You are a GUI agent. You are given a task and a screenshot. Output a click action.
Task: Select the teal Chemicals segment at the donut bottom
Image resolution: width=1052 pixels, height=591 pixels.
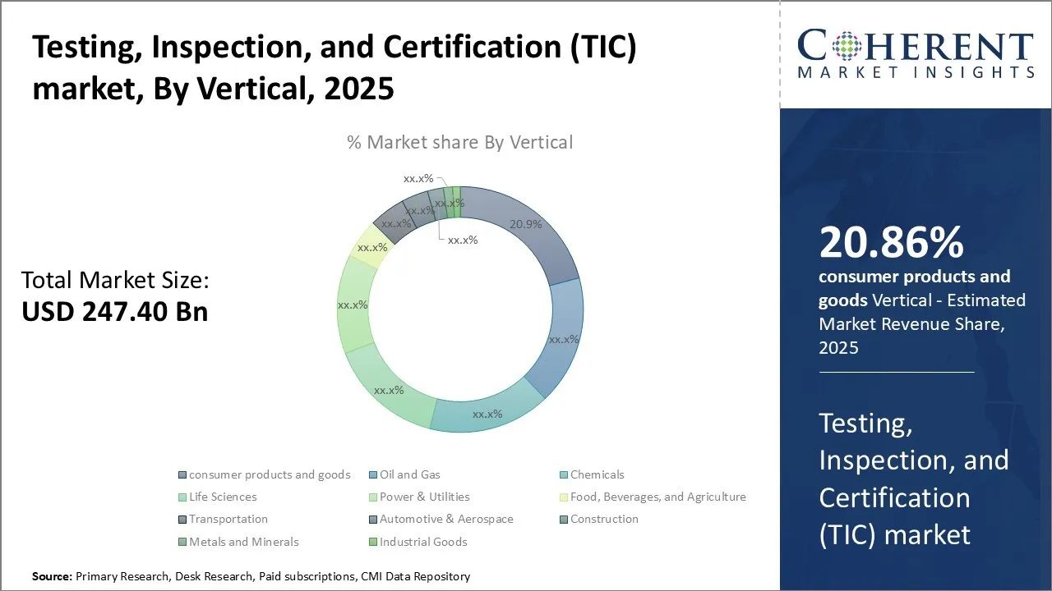pyautogui.click(x=485, y=413)
